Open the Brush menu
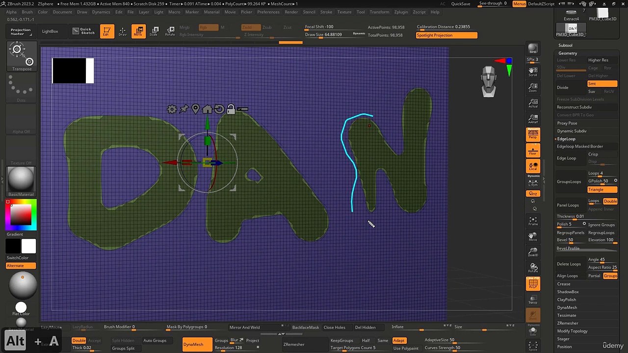Screen dimensions: 628x353 [27, 12]
